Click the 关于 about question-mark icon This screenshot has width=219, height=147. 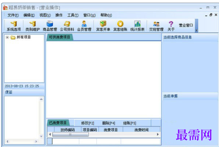click(171, 24)
